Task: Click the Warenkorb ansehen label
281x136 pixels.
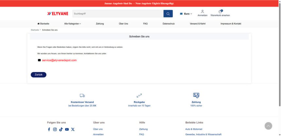Action: pos(220,15)
